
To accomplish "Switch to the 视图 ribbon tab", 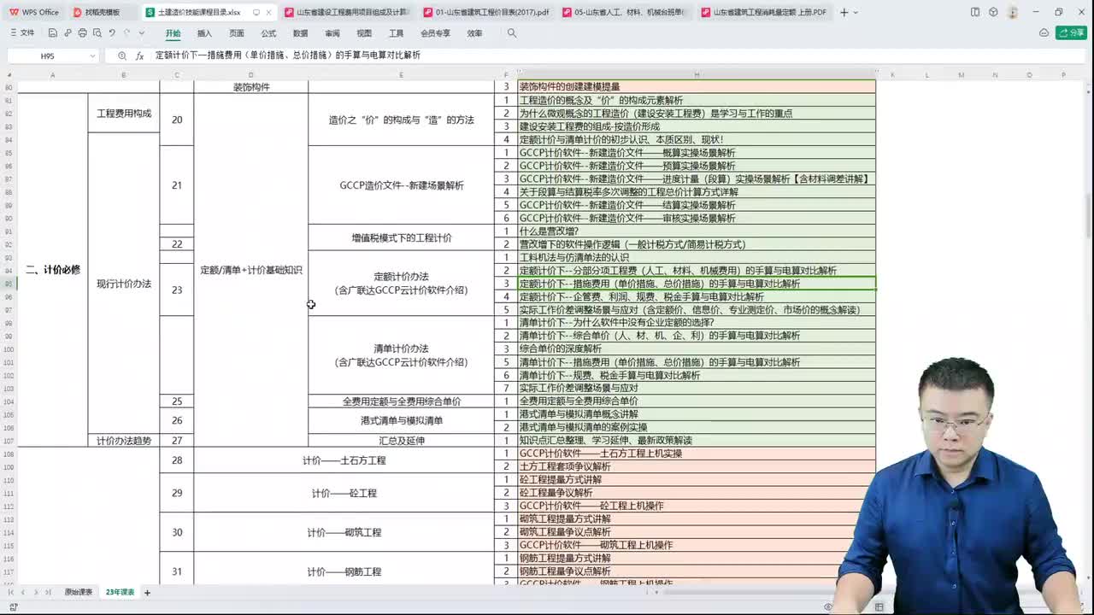I will (x=364, y=33).
